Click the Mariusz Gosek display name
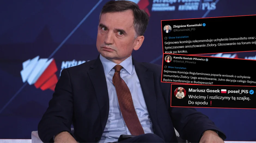Screen dimensions: 256x143 tap(204, 90)
